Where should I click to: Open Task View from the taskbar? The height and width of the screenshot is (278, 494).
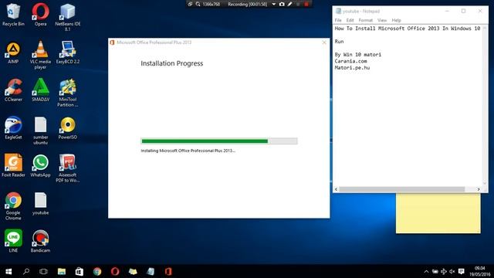click(x=43, y=271)
